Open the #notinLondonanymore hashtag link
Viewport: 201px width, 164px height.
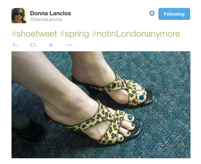click(x=136, y=34)
